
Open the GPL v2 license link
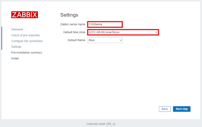pyautogui.click(x=111, y=124)
